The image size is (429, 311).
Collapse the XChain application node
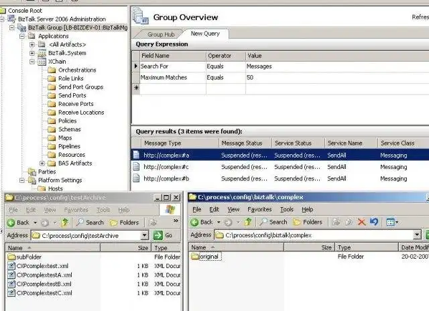tap(32, 62)
